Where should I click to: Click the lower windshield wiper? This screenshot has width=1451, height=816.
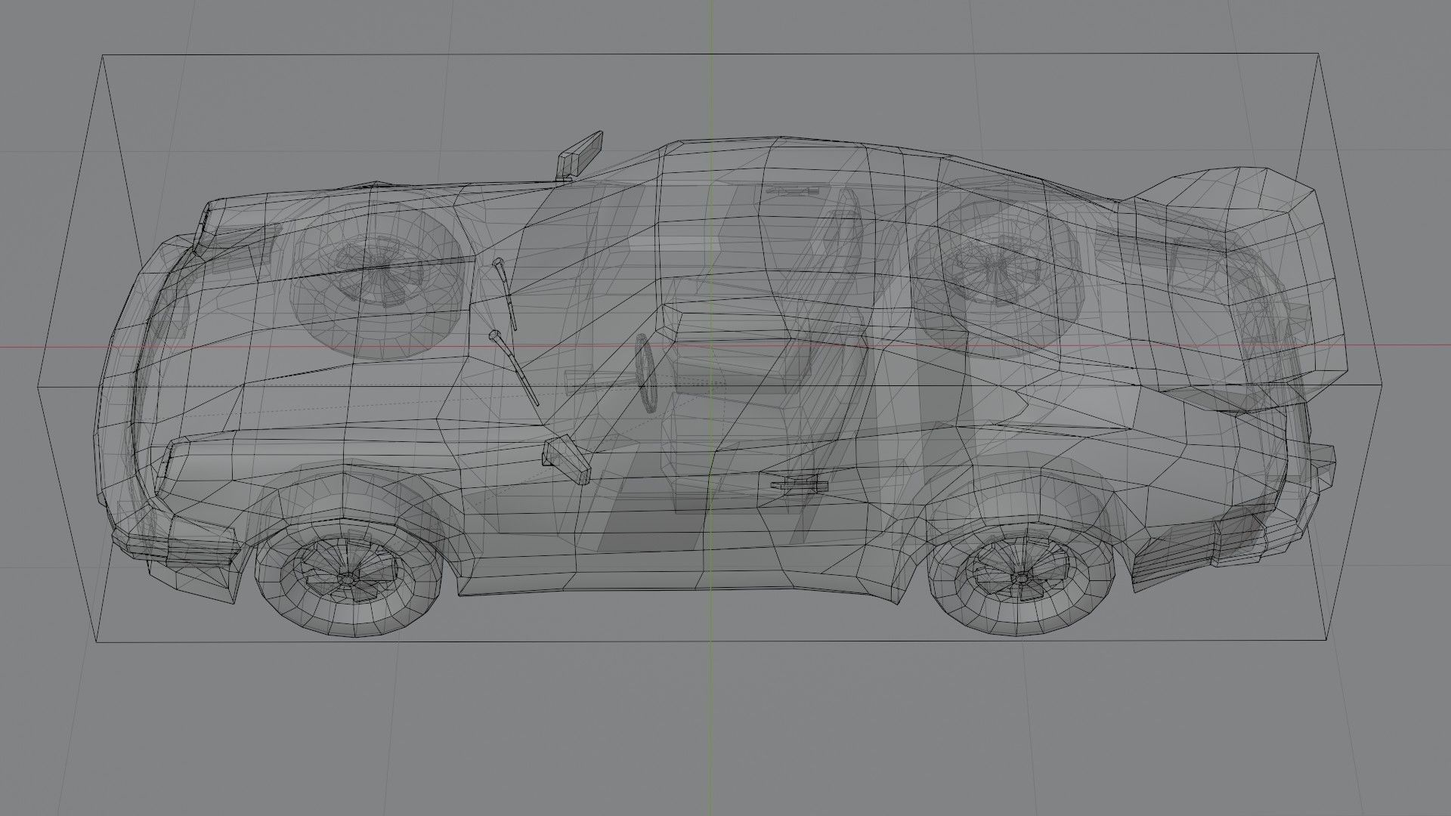pyautogui.click(x=514, y=367)
